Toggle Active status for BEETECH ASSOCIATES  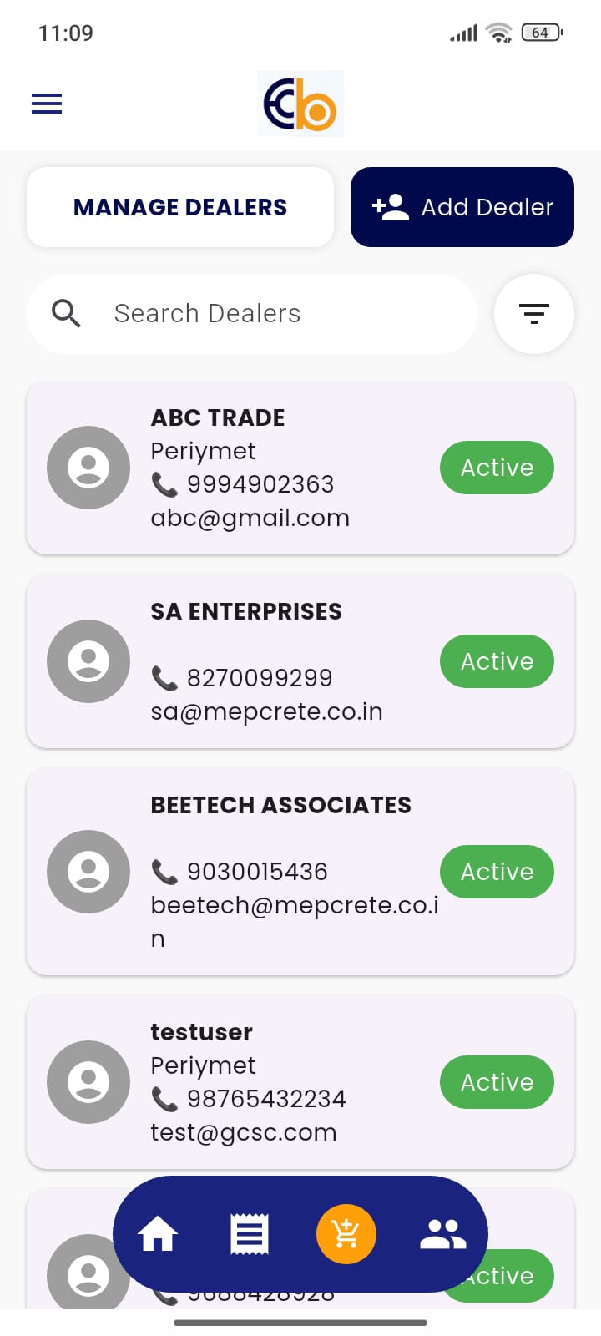click(497, 872)
